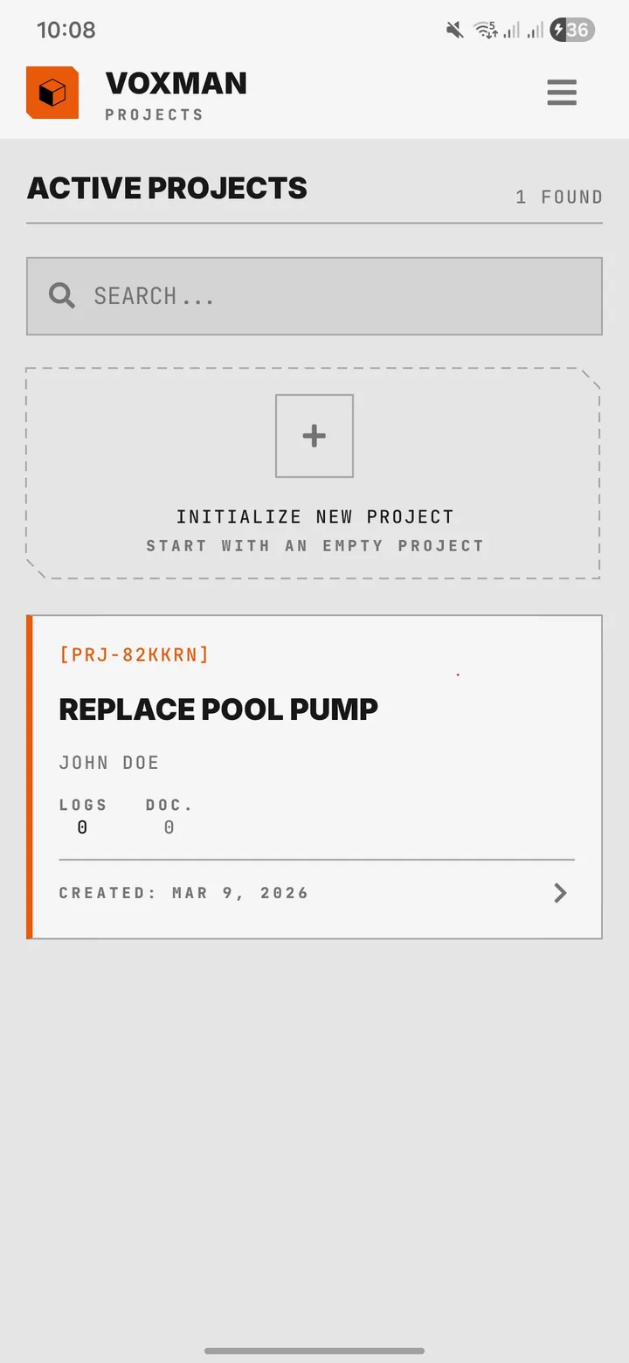This screenshot has width=629, height=1363.
Task: Tap the clock showing 10:08
Action: 67,29
